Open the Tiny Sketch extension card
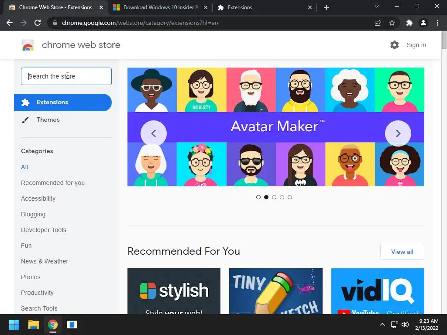The height and width of the screenshot is (335, 447). point(276,291)
